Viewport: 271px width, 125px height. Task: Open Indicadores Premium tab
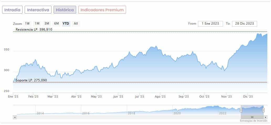click(x=102, y=10)
